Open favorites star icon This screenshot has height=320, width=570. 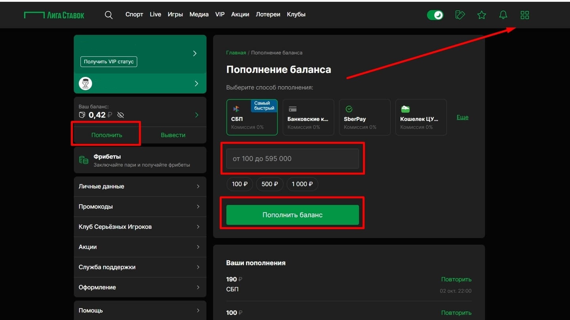(x=481, y=15)
